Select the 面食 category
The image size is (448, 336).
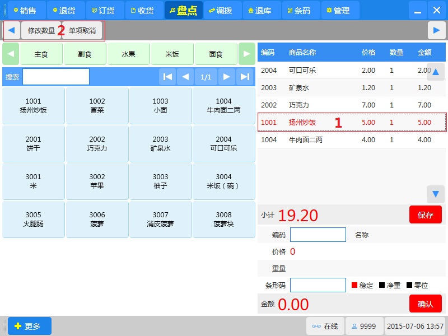pyautogui.click(x=216, y=54)
